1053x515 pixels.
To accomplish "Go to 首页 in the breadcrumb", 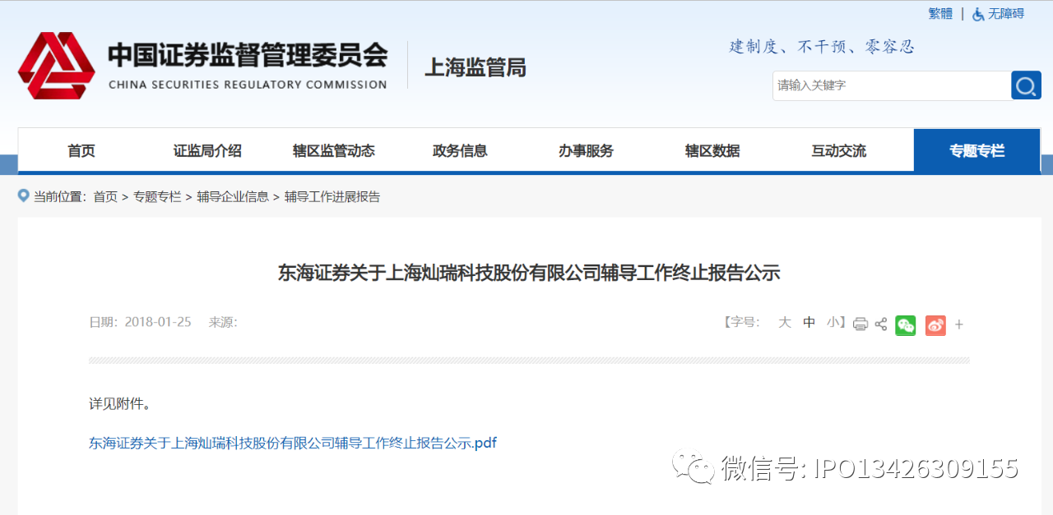I will point(105,197).
